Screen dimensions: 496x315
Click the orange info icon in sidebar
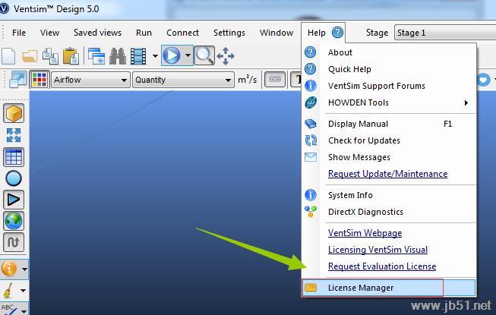click(9, 269)
